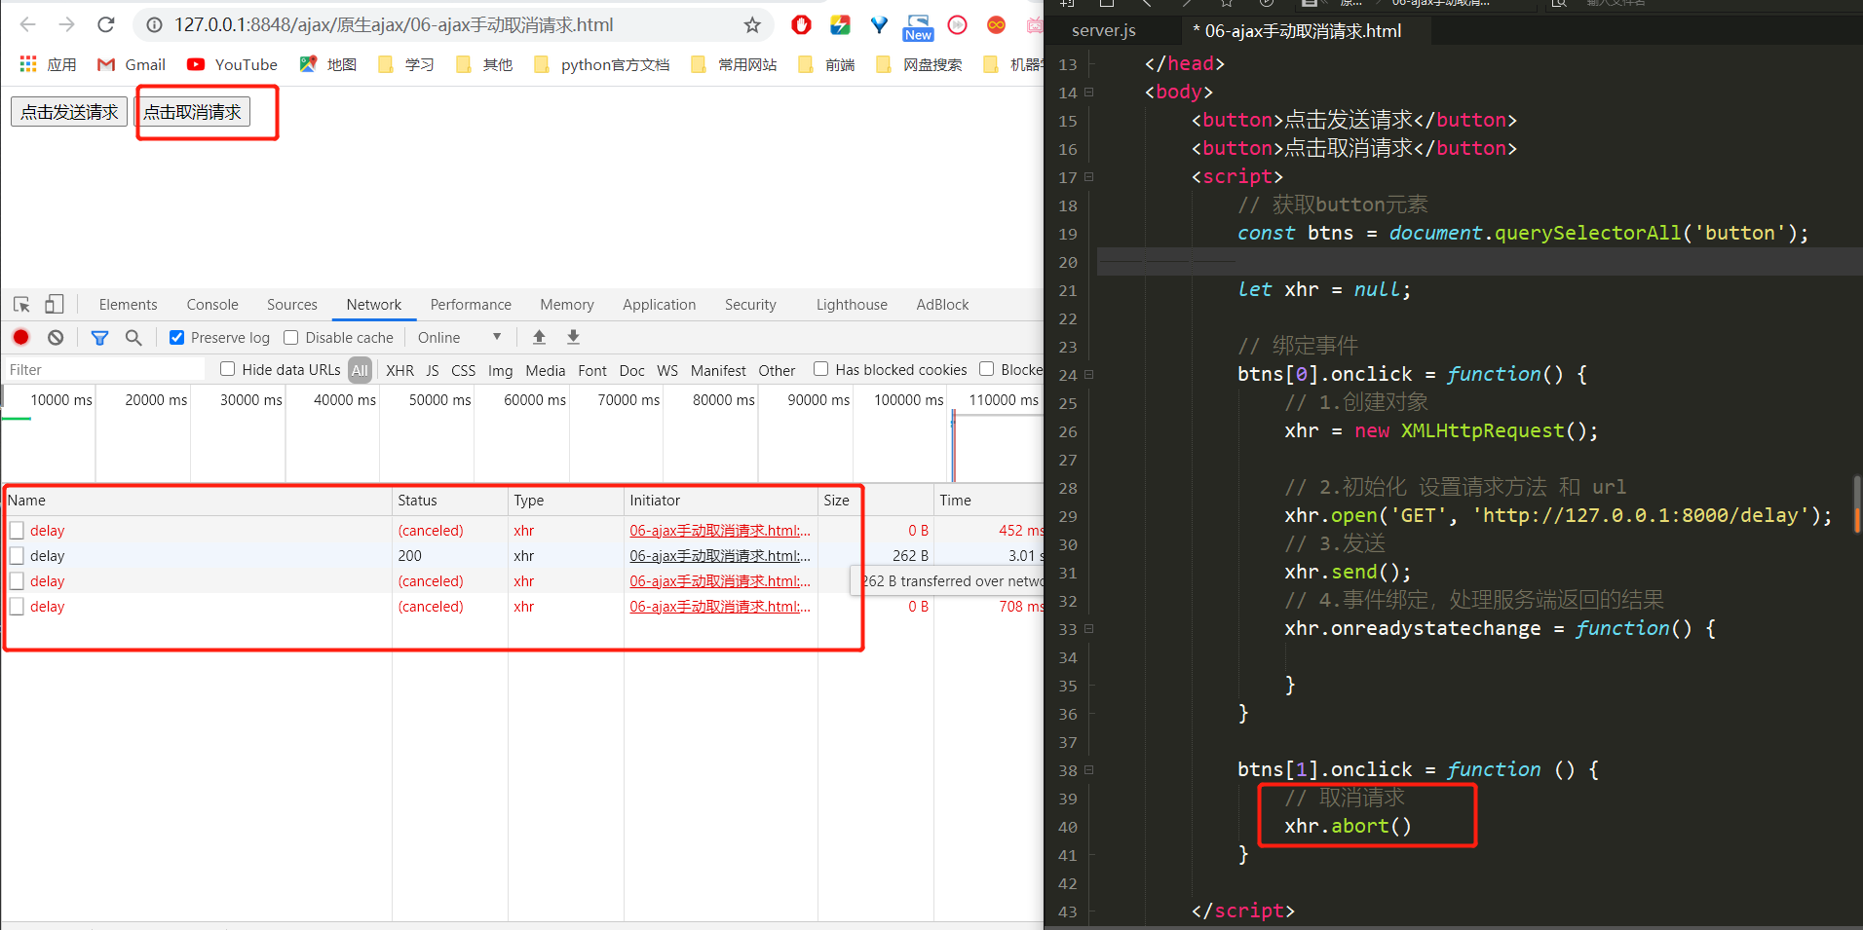This screenshot has width=1863, height=930.
Task: Click the browser forward arrow
Action: coord(66,24)
